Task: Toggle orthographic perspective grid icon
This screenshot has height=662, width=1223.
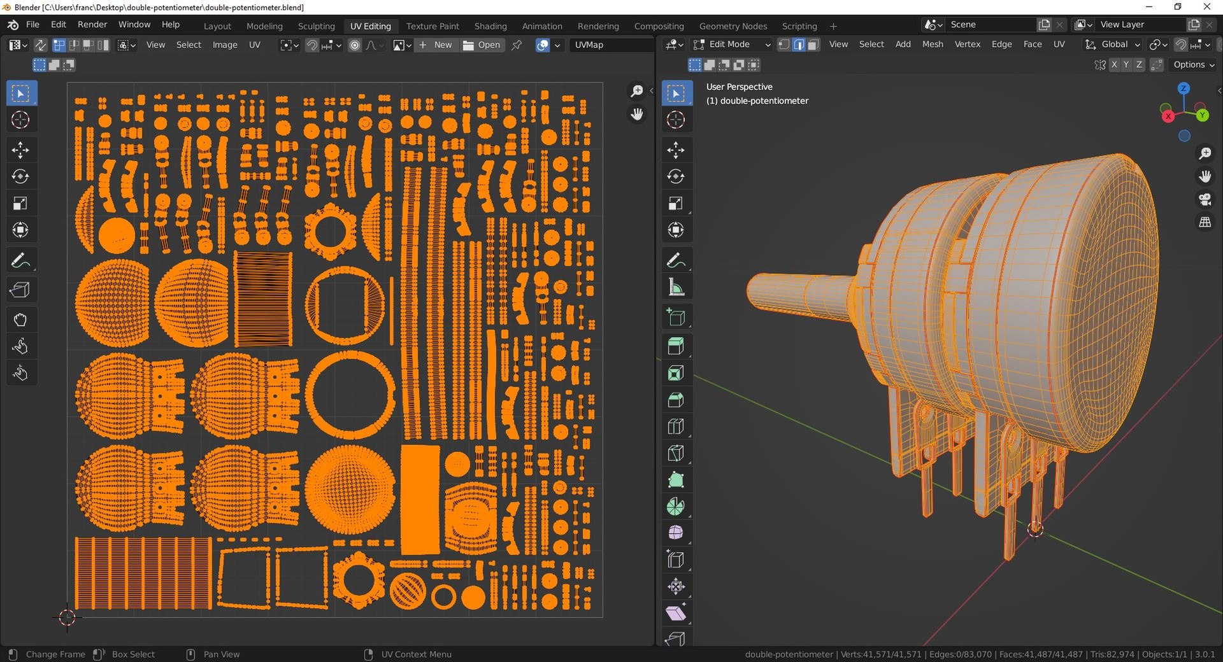Action: pyautogui.click(x=1205, y=222)
